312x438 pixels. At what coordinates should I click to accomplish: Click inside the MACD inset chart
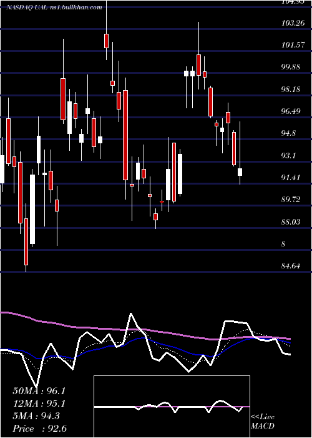pos(172,407)
